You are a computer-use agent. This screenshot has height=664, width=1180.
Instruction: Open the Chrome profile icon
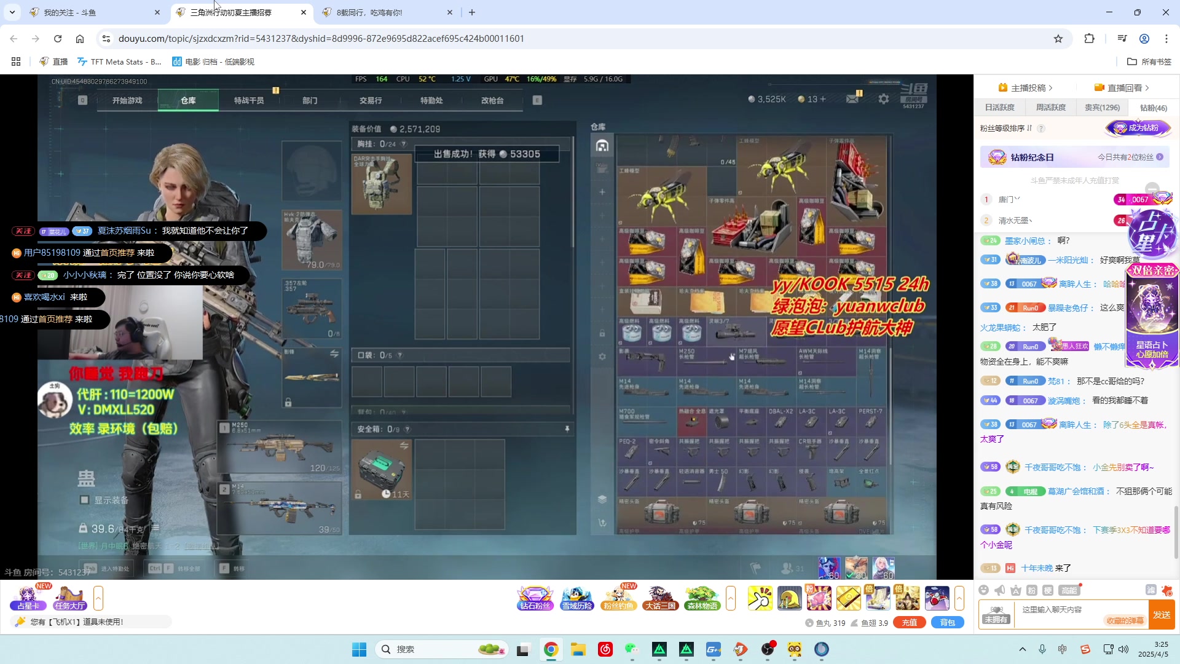click(x=1144, y=39)
